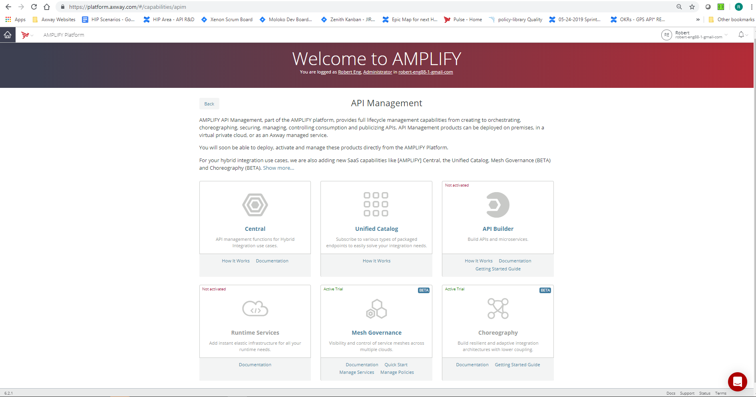
Task: Open API Builder's Documentation link
Action: (x=515, y=261)
